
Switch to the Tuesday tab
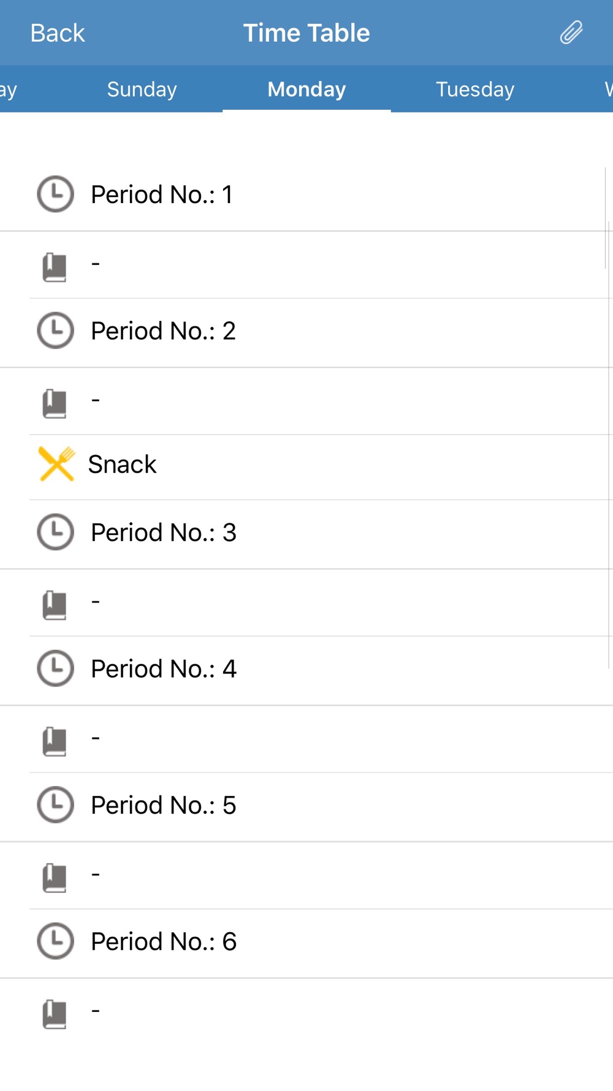(x=475, y=90)
